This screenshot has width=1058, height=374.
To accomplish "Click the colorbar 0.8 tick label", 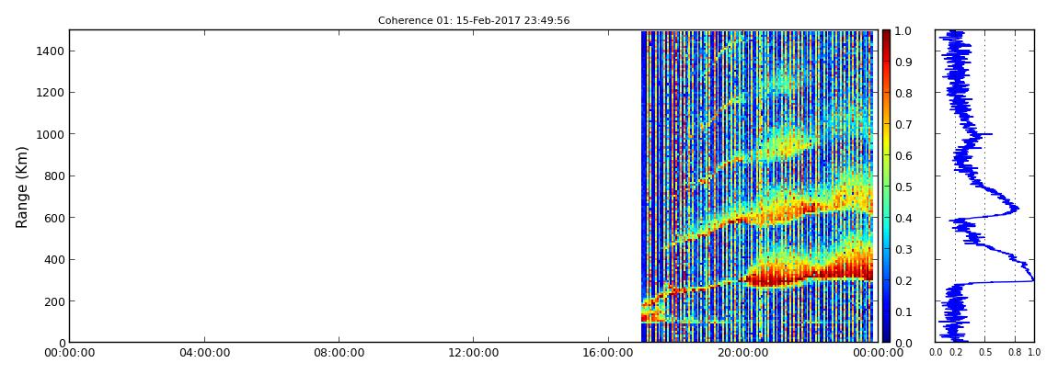I will click(x=903, y=93).
